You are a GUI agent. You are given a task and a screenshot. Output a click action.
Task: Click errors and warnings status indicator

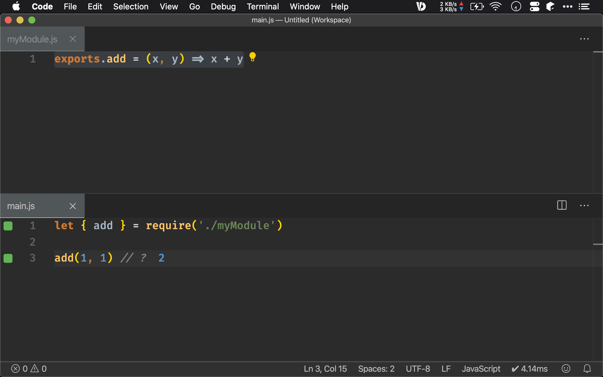(x=29, y=368)
